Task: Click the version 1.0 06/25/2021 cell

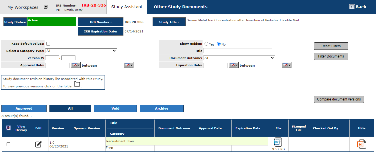Action: (61, 144)
